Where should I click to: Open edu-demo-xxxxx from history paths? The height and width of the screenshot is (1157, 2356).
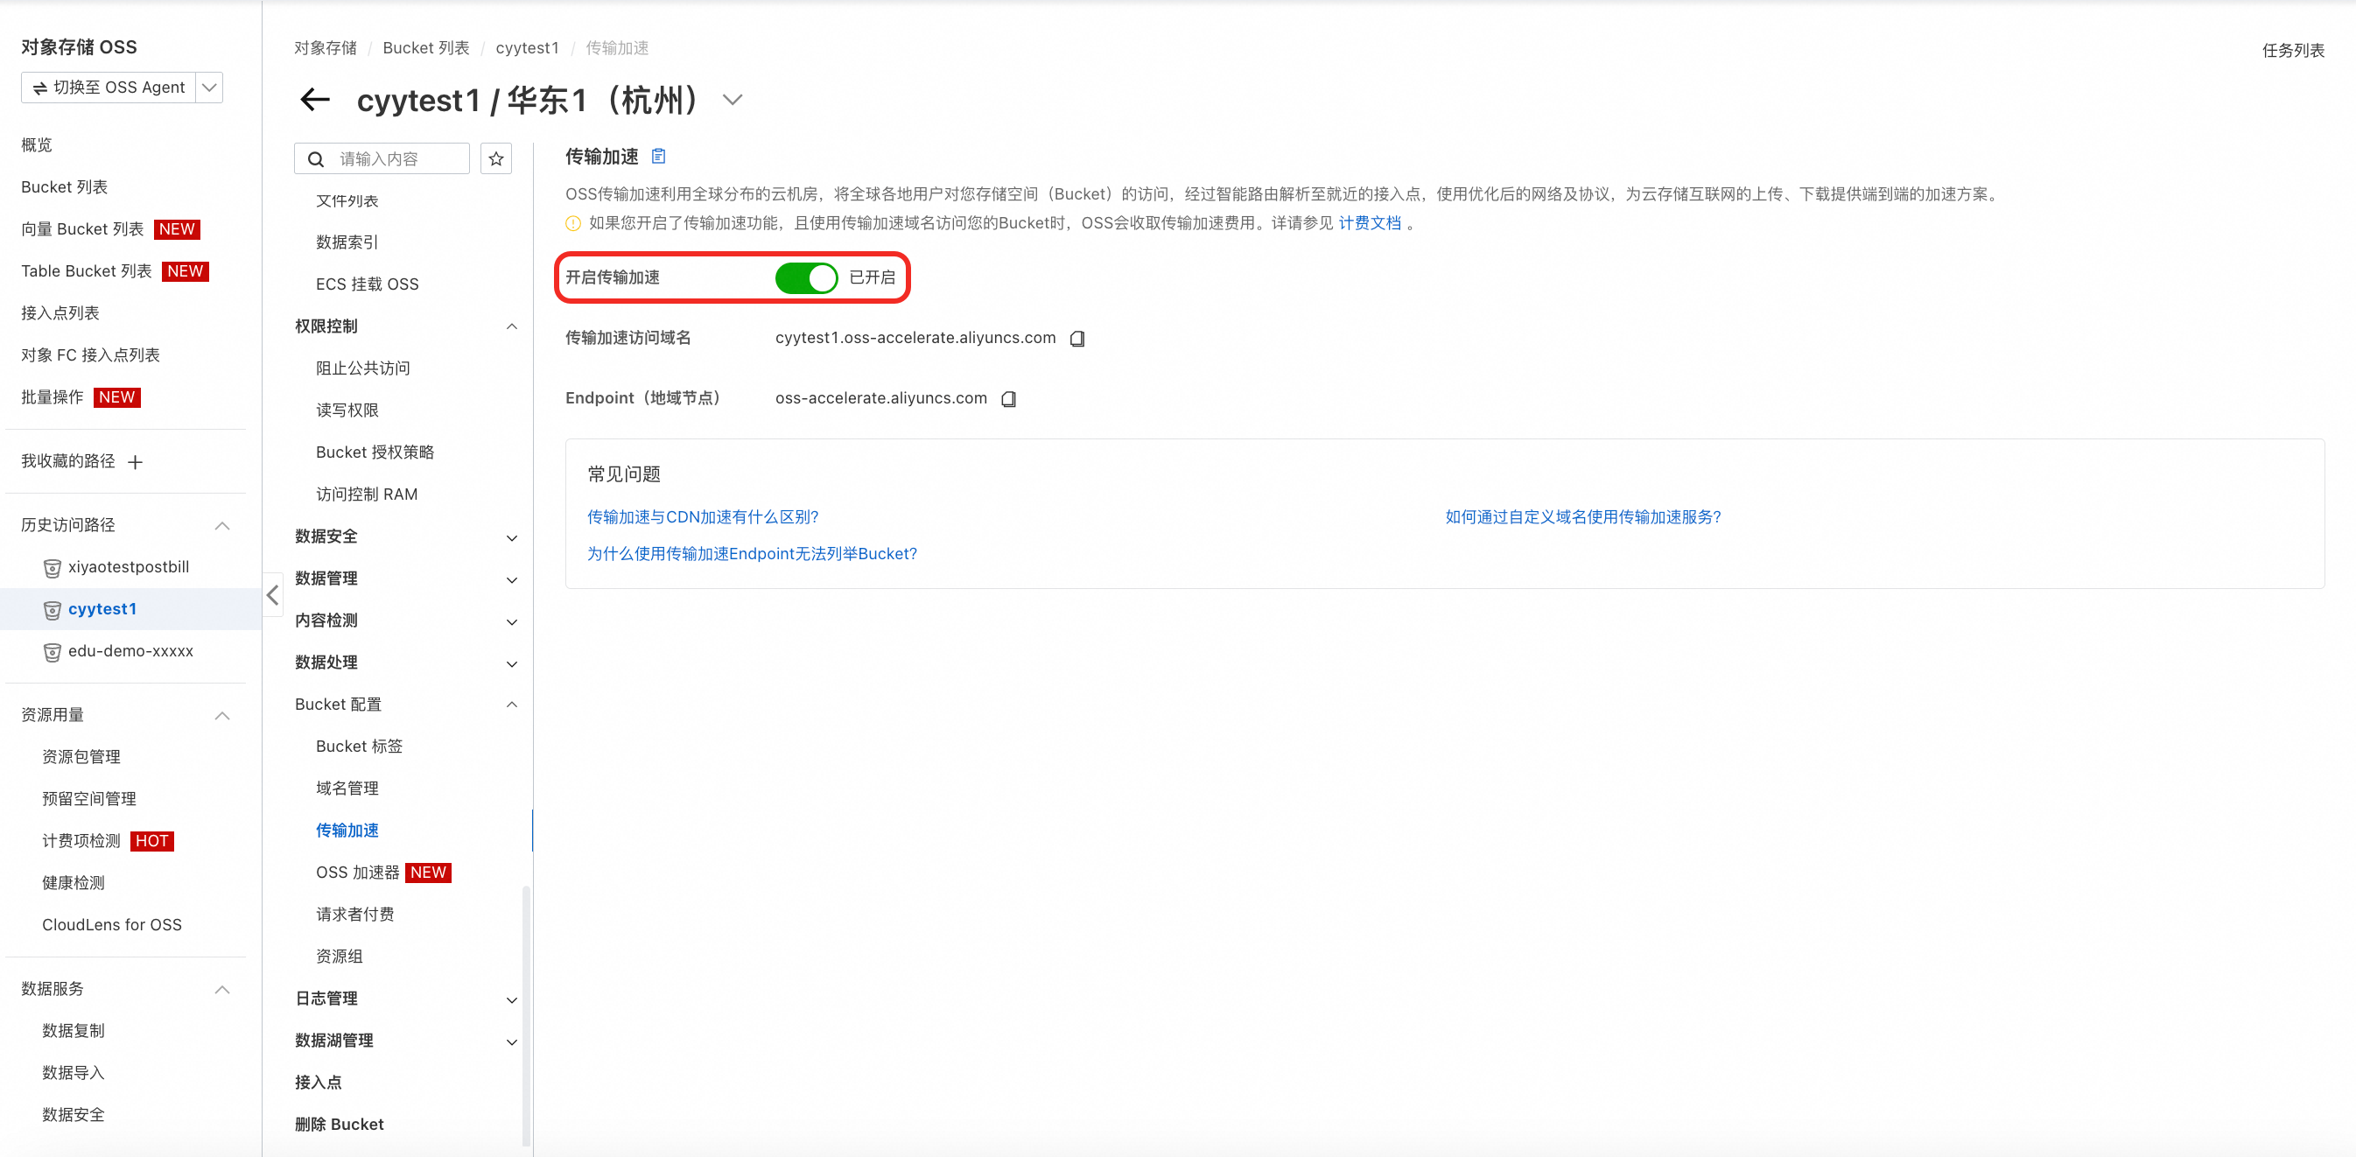pyautogui.click(x=130, y=651)
